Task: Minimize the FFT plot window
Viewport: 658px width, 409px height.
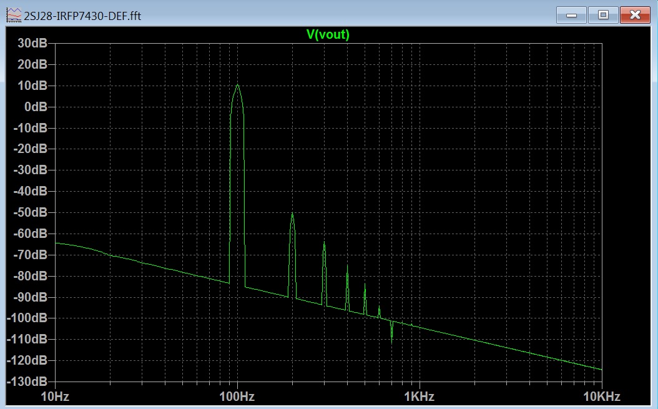Action: (x=571, y=16)
